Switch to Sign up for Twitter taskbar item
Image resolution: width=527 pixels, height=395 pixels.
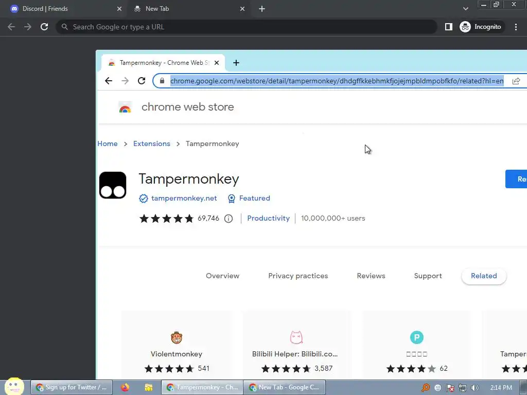72,387
